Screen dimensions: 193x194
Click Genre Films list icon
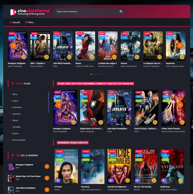13,84
